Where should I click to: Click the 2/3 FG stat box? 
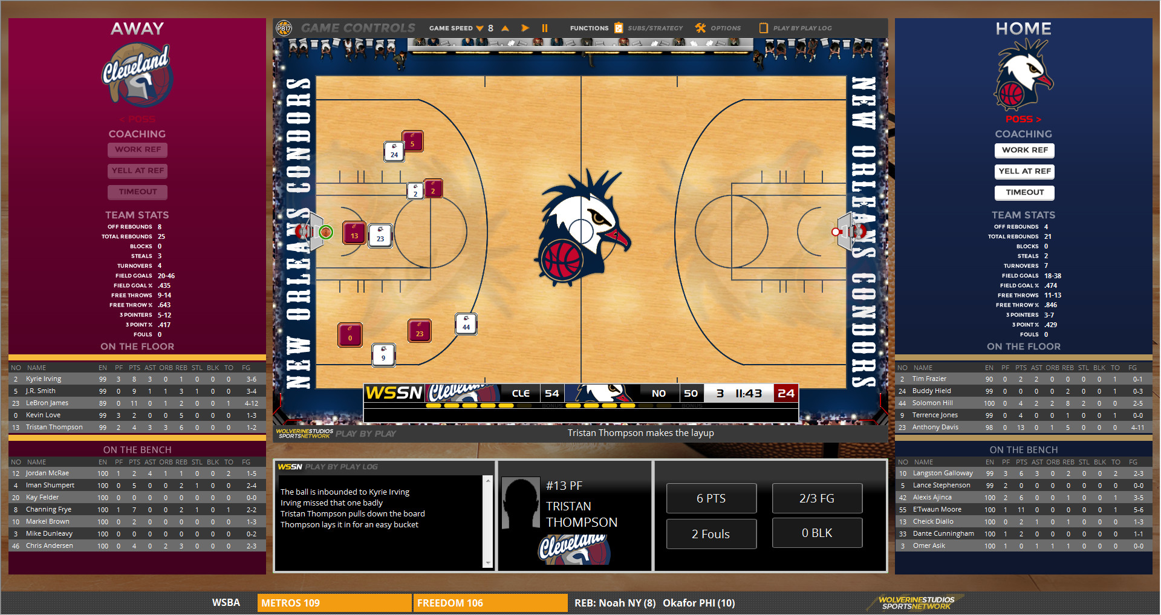817,498
